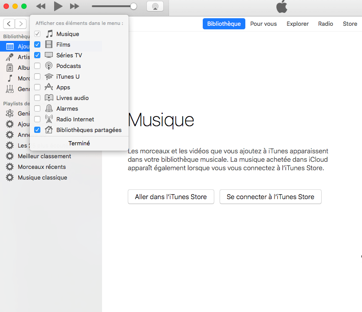Enable the iTunes U checkbox
This screenshot has height=312, width=362.
click(x=37, y=76)
